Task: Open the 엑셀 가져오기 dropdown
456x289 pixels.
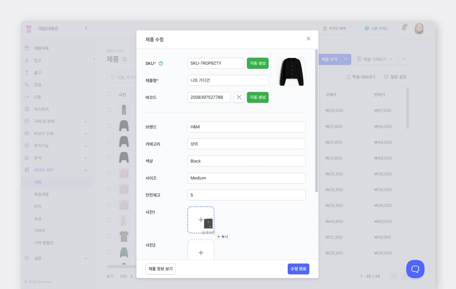Action: (374, 59)
